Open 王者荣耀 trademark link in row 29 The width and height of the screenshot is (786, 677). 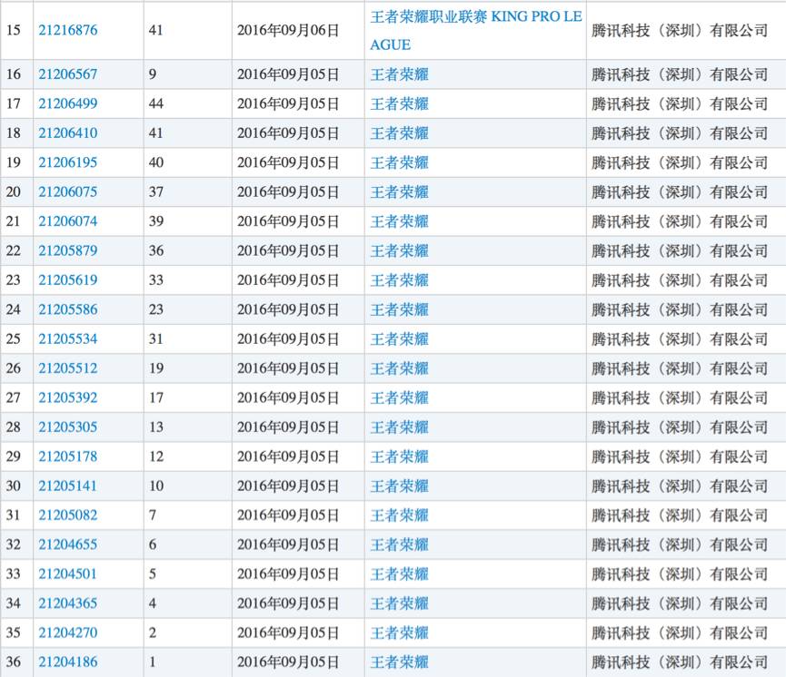(400, 456)
